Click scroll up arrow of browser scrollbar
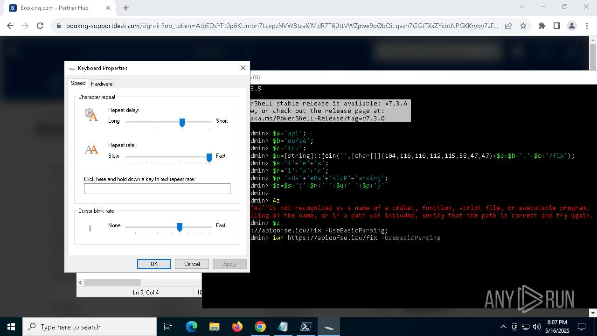 click(x=593, y=41)
